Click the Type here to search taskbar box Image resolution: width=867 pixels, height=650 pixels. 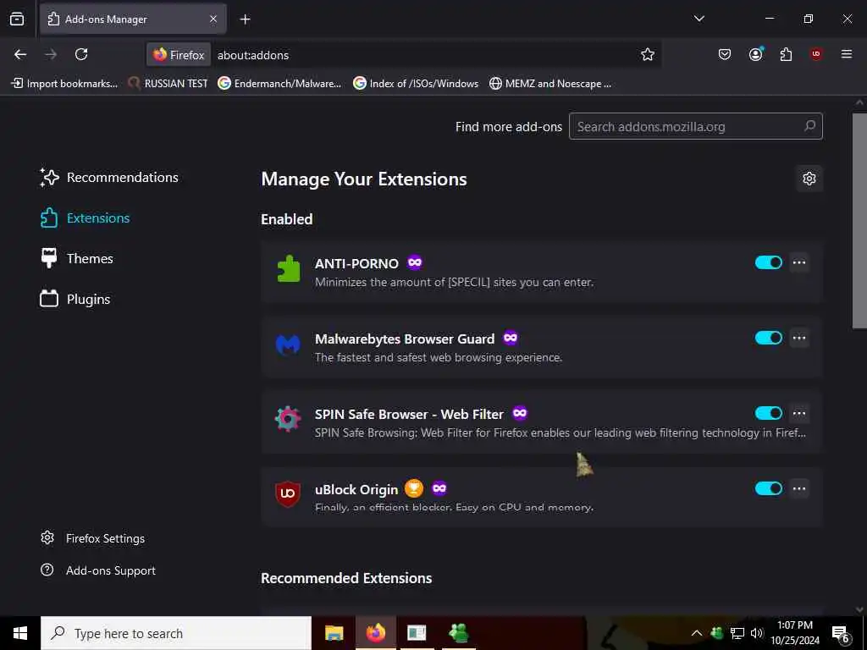click(x=176, y=633)
